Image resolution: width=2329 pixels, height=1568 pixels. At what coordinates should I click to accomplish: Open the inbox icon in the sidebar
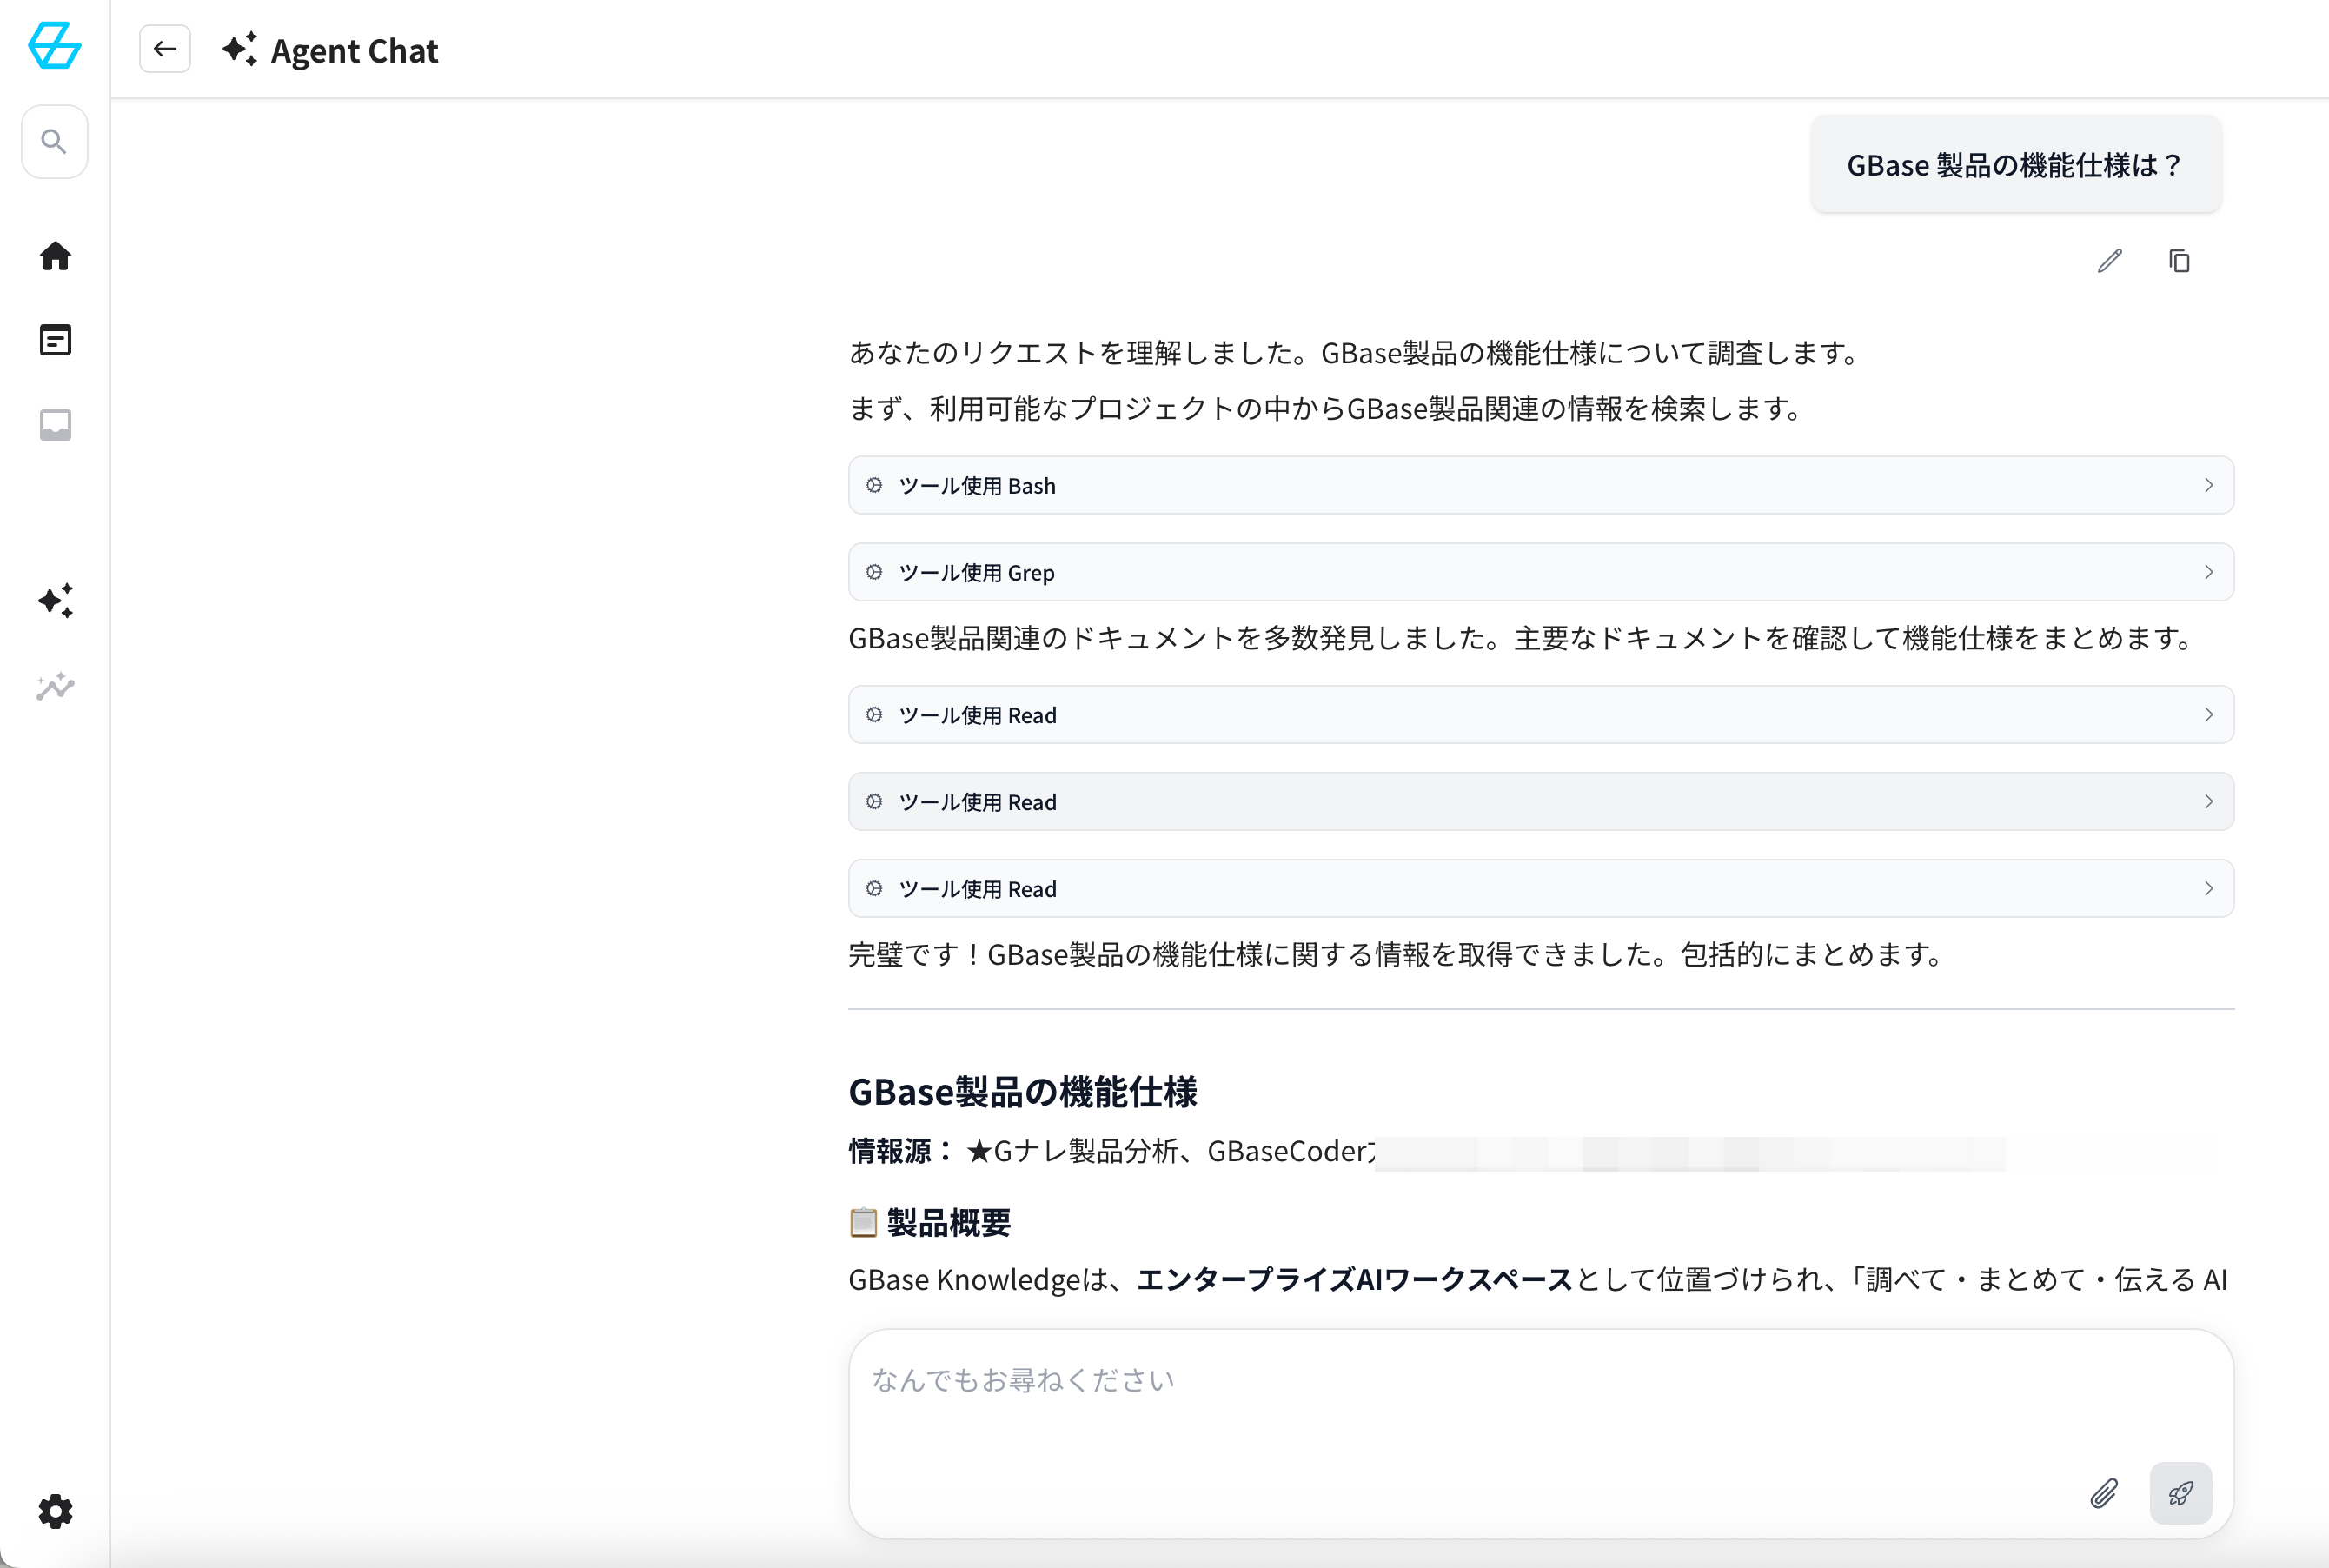(x=55, y=424)
